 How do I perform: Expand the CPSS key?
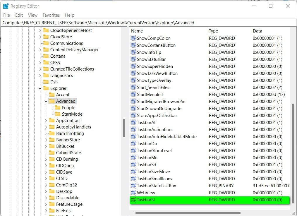pos(40,63)
